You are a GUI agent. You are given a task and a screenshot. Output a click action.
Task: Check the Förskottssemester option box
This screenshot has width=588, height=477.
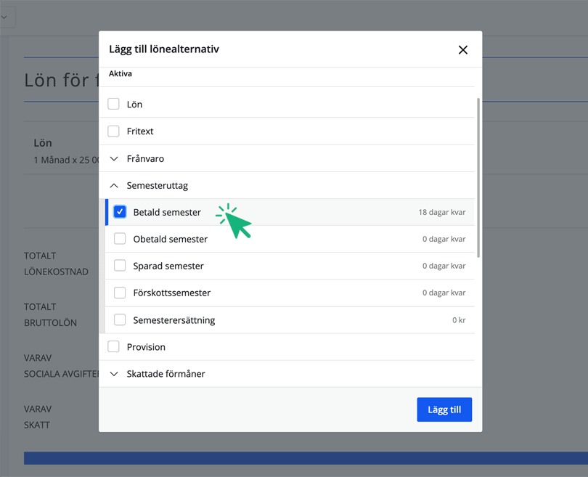[x=120, y=293]
